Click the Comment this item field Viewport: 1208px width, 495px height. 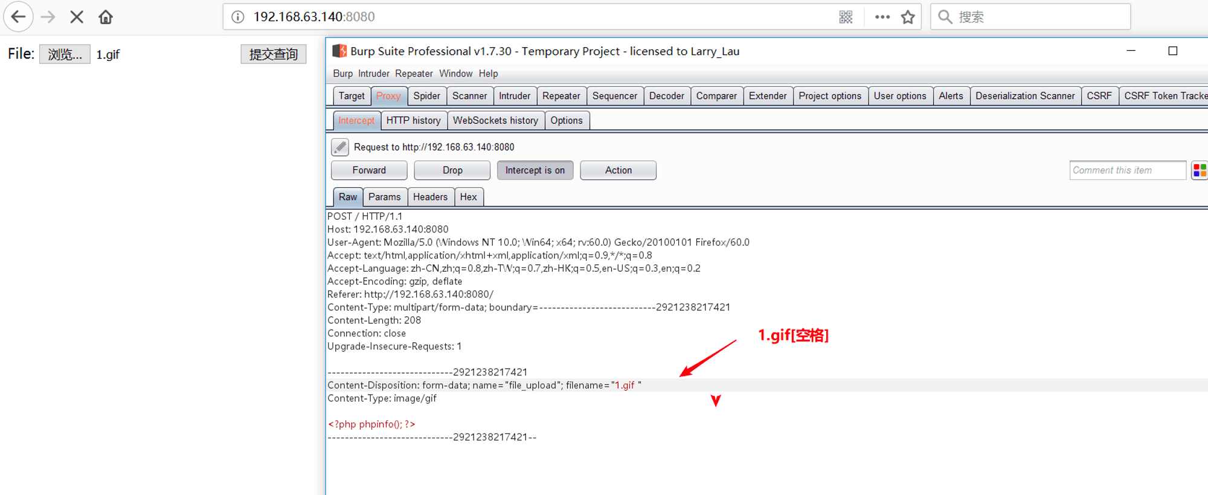[1128, 170]
